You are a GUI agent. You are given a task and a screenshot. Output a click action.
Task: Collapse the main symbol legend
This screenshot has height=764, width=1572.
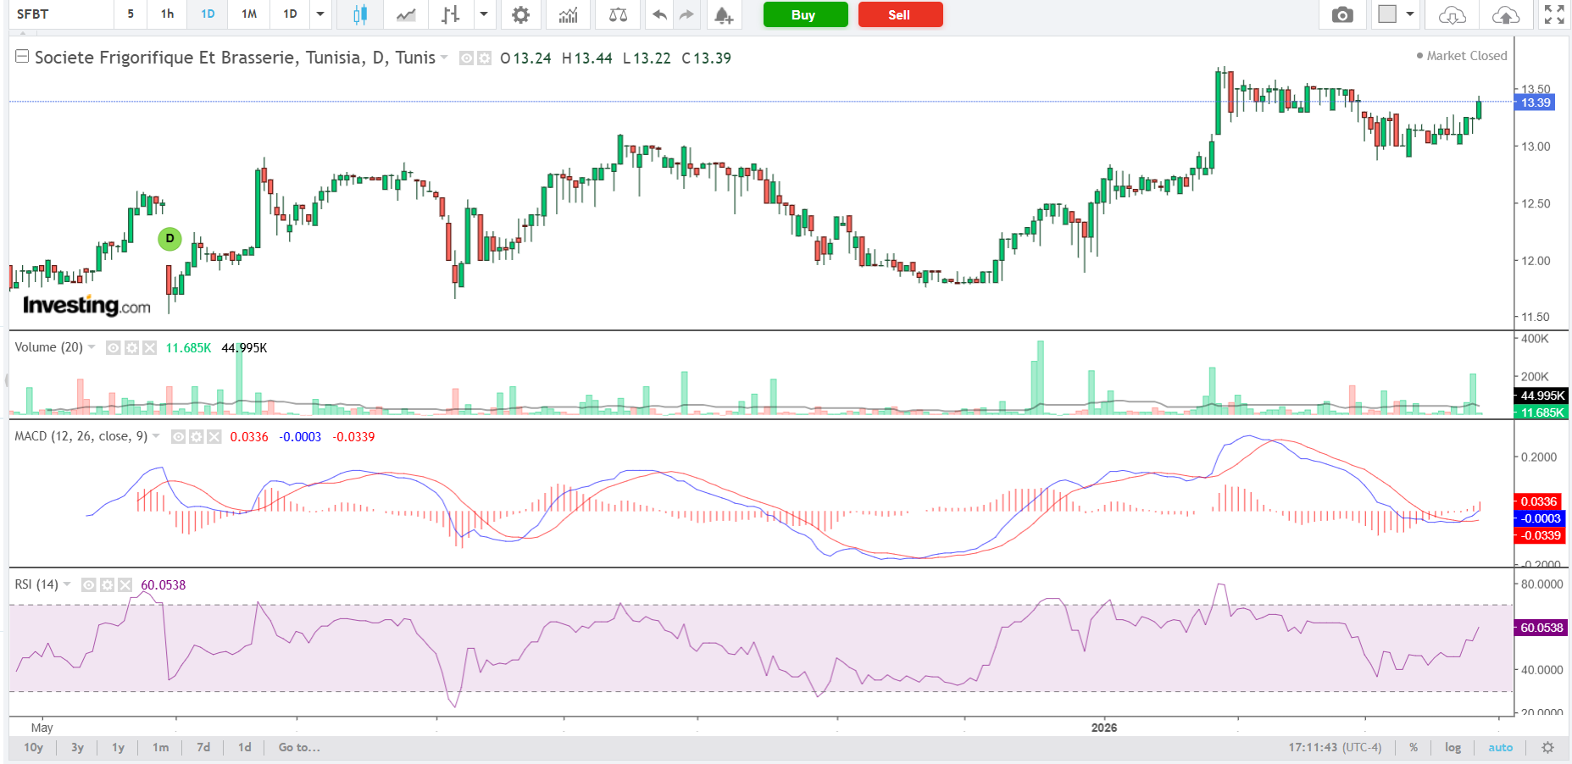pyautogui.click(x=22, y=57)
